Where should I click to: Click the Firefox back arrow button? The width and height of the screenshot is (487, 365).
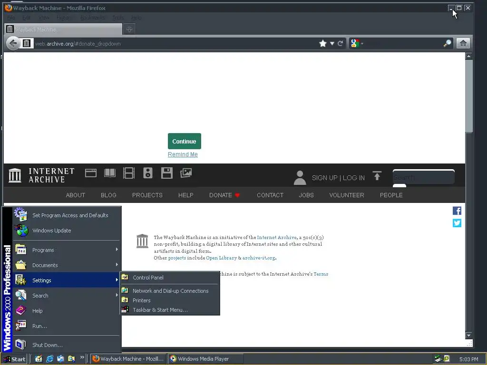[13, 43]
